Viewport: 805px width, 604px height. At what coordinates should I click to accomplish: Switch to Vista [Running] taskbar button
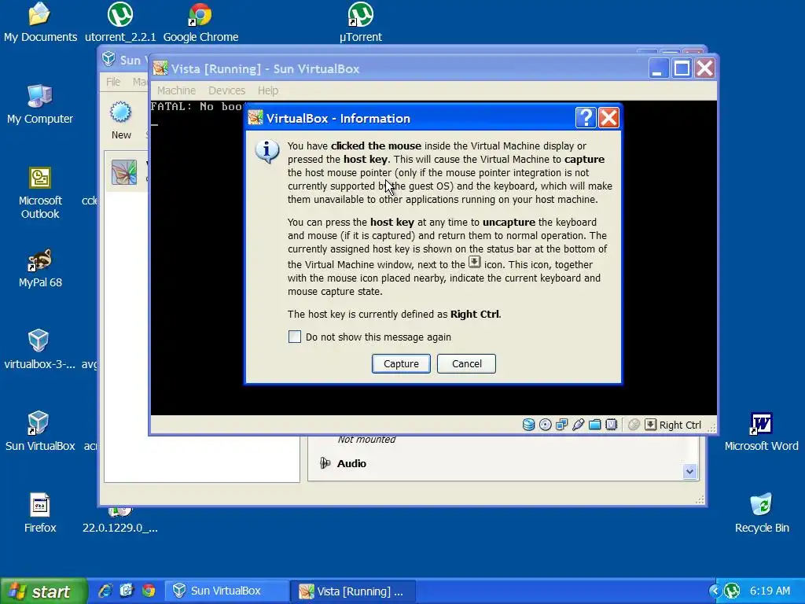(x=353, y=591)
